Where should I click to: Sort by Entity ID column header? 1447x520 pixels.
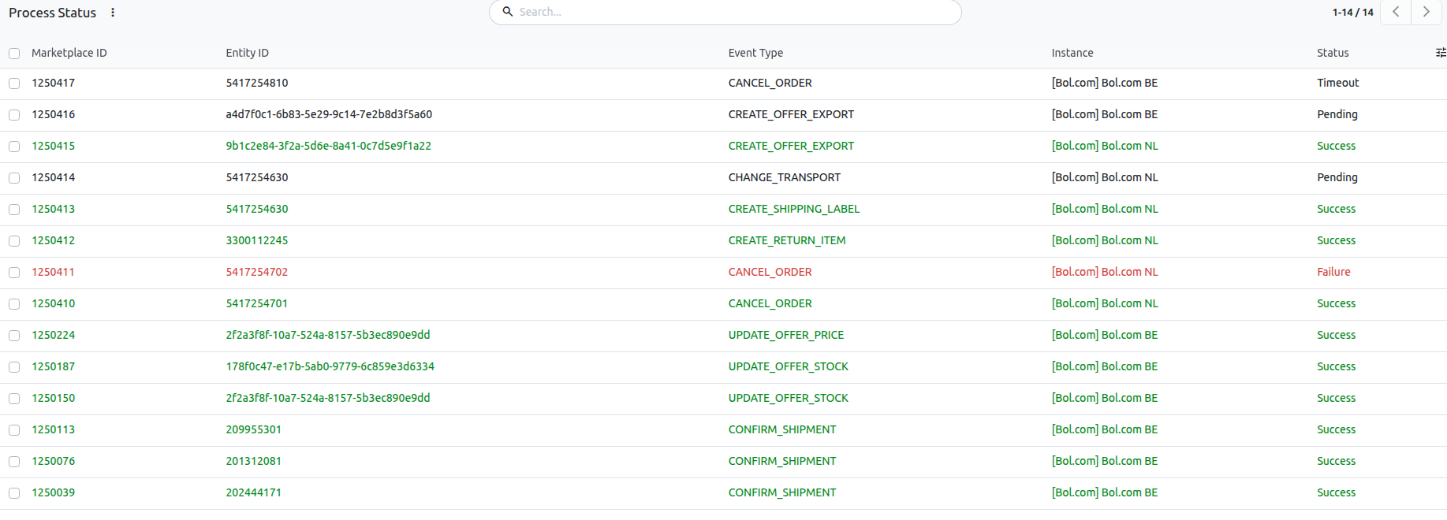(247, 53)
